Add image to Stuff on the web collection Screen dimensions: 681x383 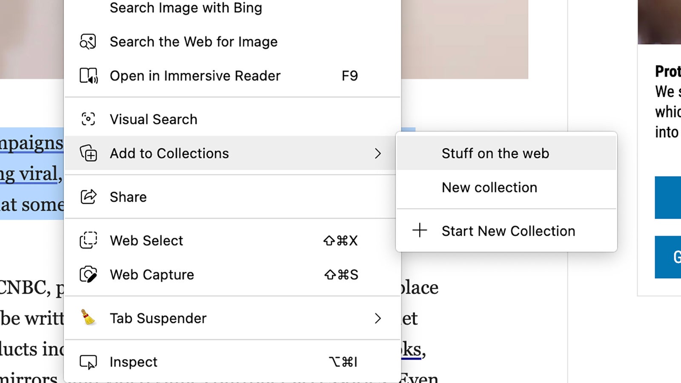tap(495, 153)
